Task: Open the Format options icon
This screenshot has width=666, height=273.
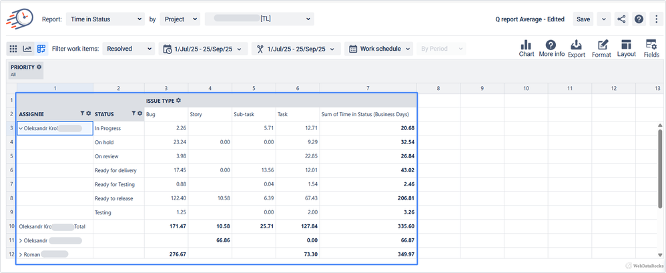Action: [x=601, y=45]
